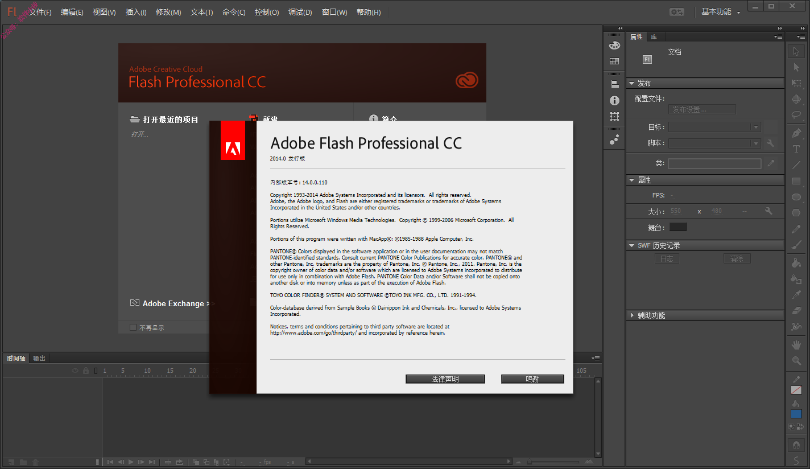Screen dimensions: 810x469
Task: Open the Properties panel options menu
Action: (x=778, y=36)
